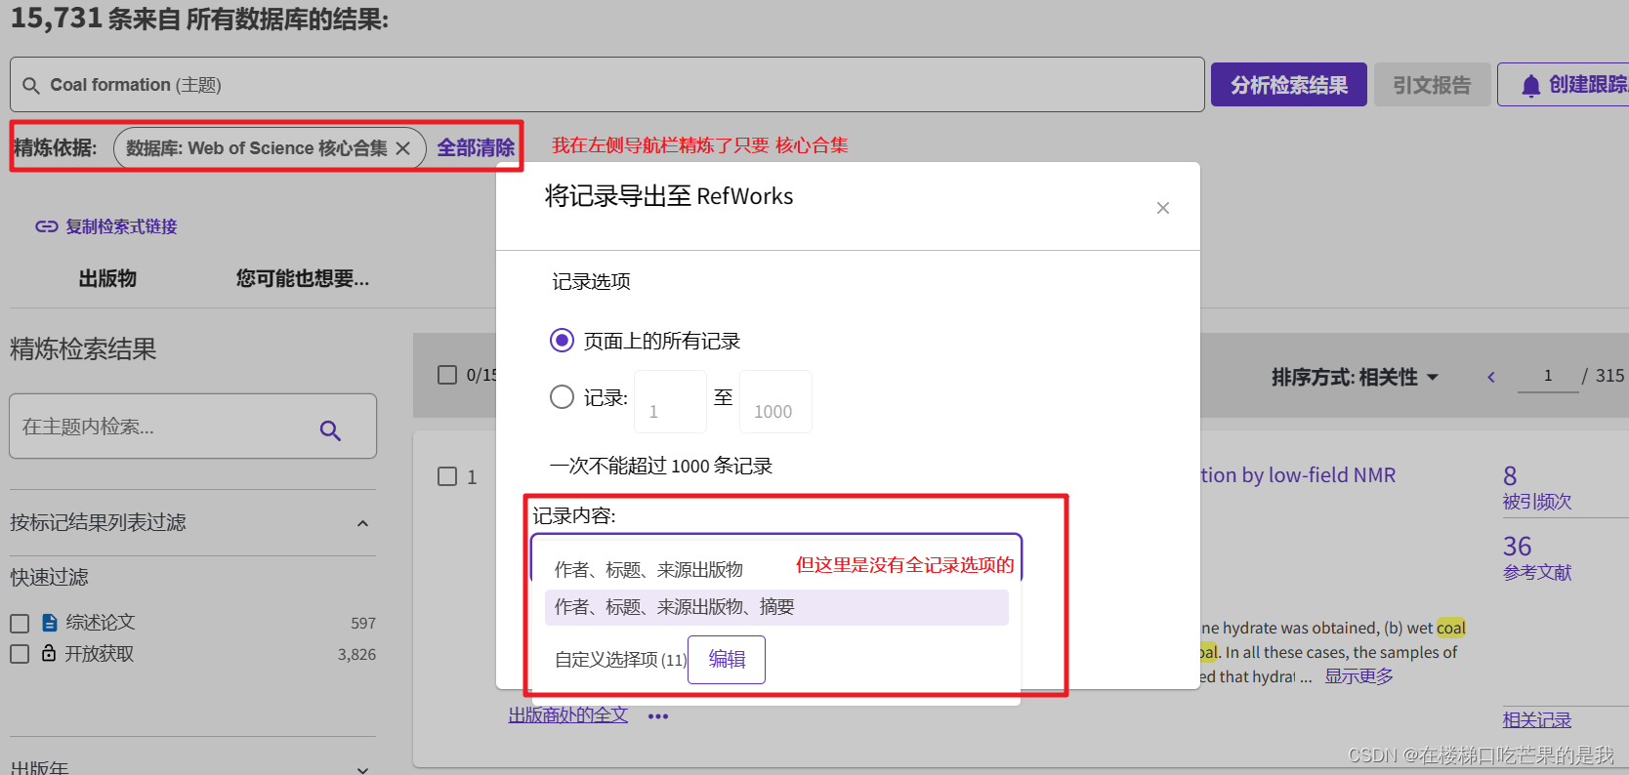Image resolution: width=1629 pixels, height=775 pixels.
Task: Click the 创建跟踪 button
Action: (1563, 85)
